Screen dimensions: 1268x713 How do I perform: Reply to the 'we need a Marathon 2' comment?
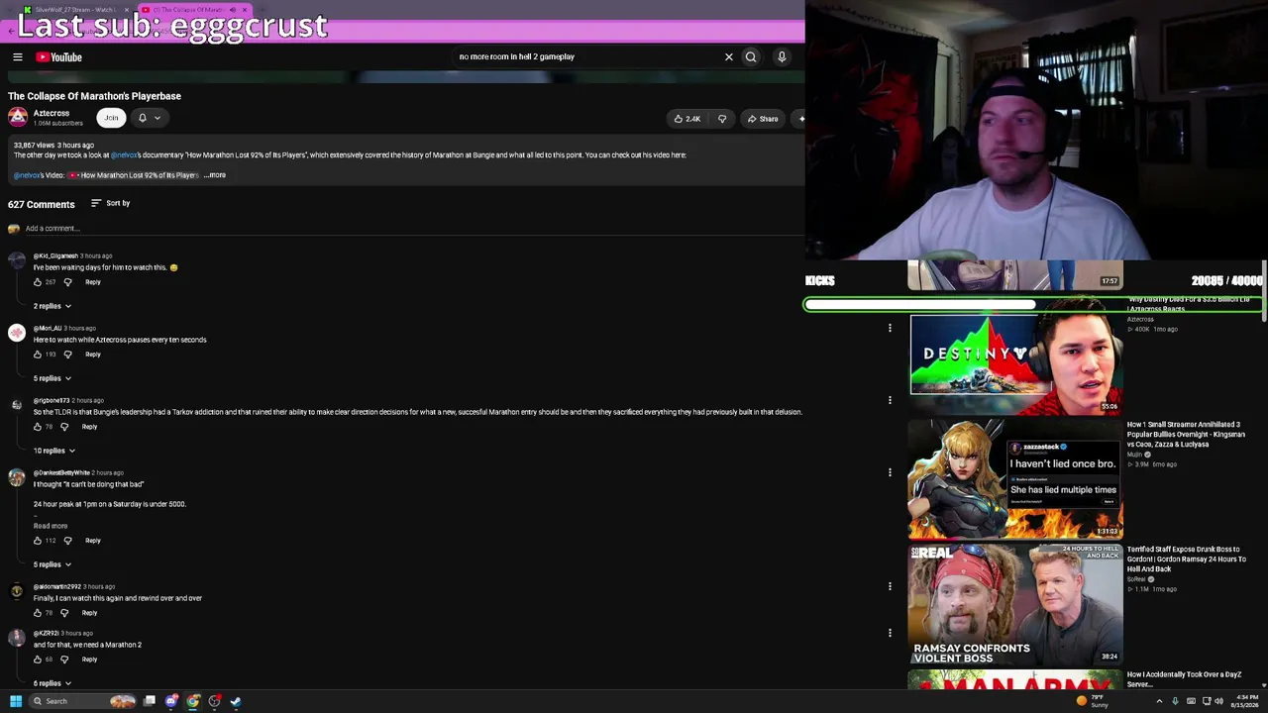[89, 660]
